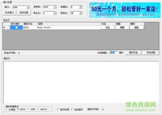Click the 编码方式 column header
This screenshot has height=115, width=162.
point(30,24)
